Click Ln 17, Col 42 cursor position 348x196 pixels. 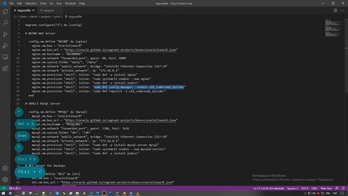tap(269, 188)
